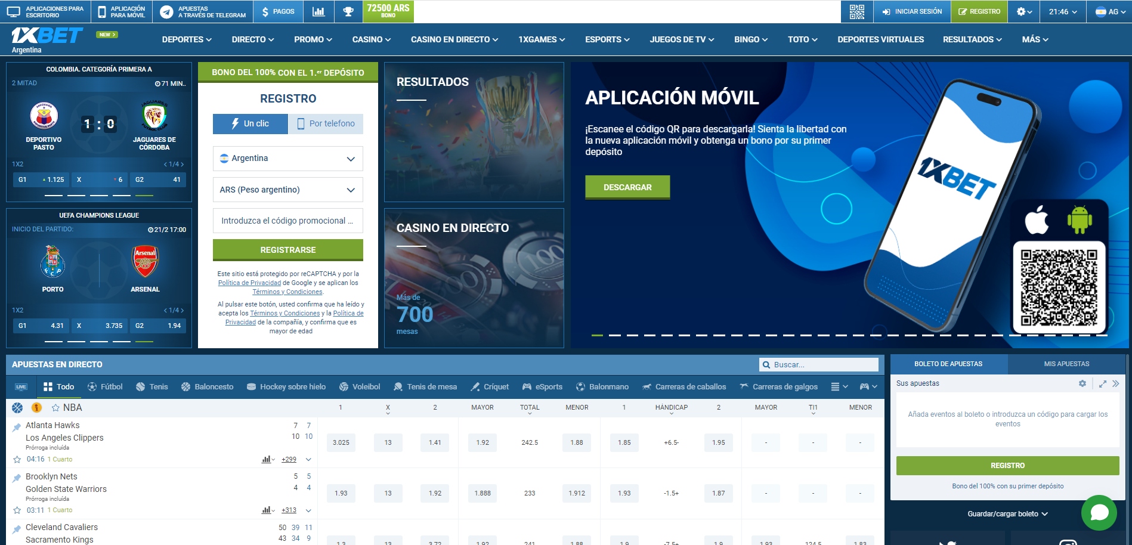Switch to MIS APUESTAS tab
The image size is (1132, 545).
[x=1066, y=364]
